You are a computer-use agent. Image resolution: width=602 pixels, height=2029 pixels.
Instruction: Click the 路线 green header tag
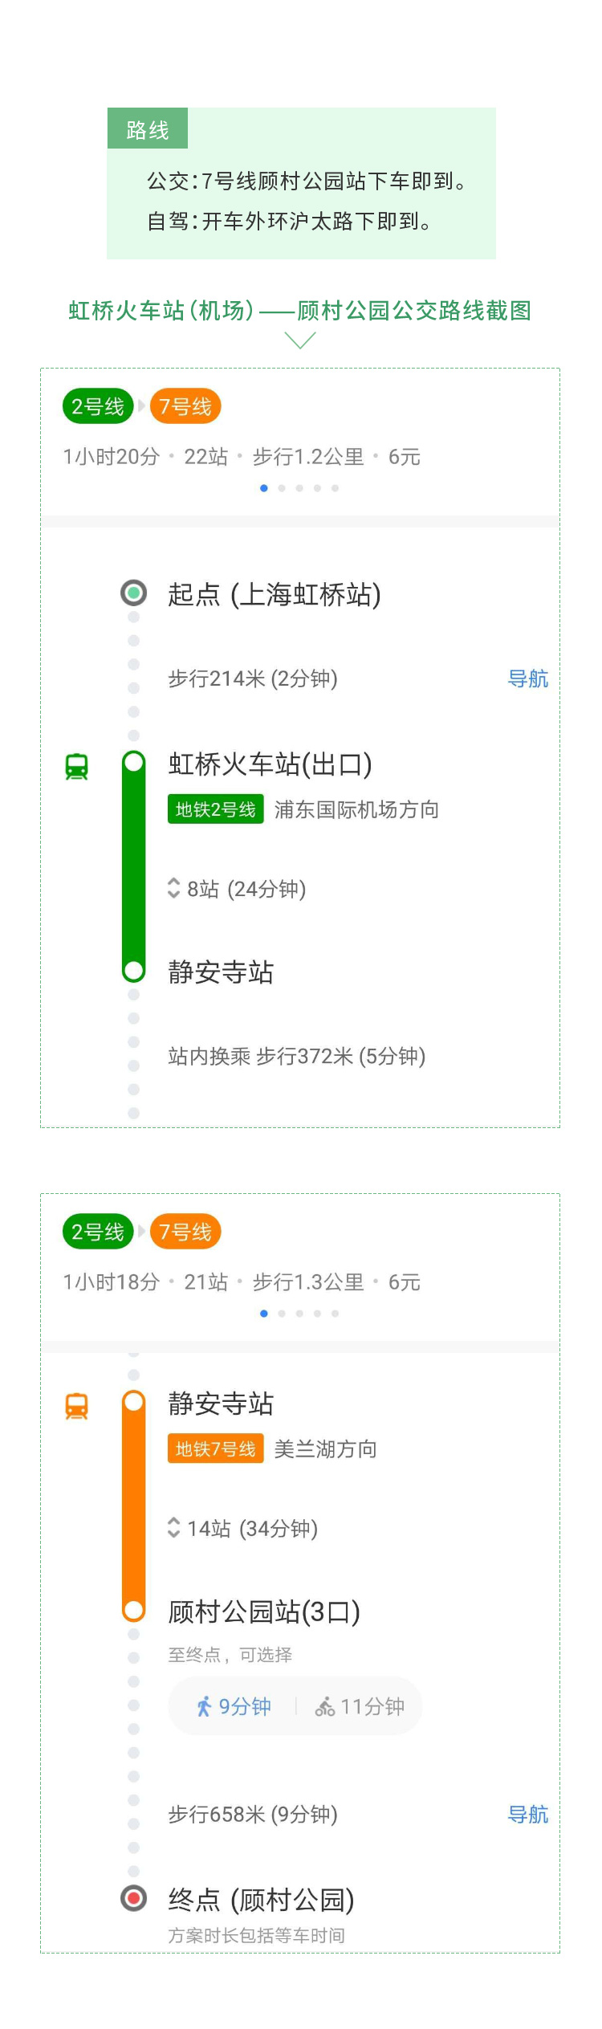[x=148, y=128]
